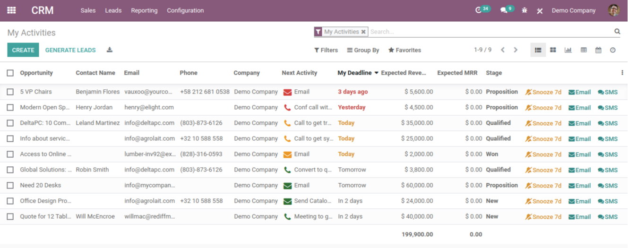Open the activity clock view
This screenshot has height=248, width=628.
pos(613,50)
